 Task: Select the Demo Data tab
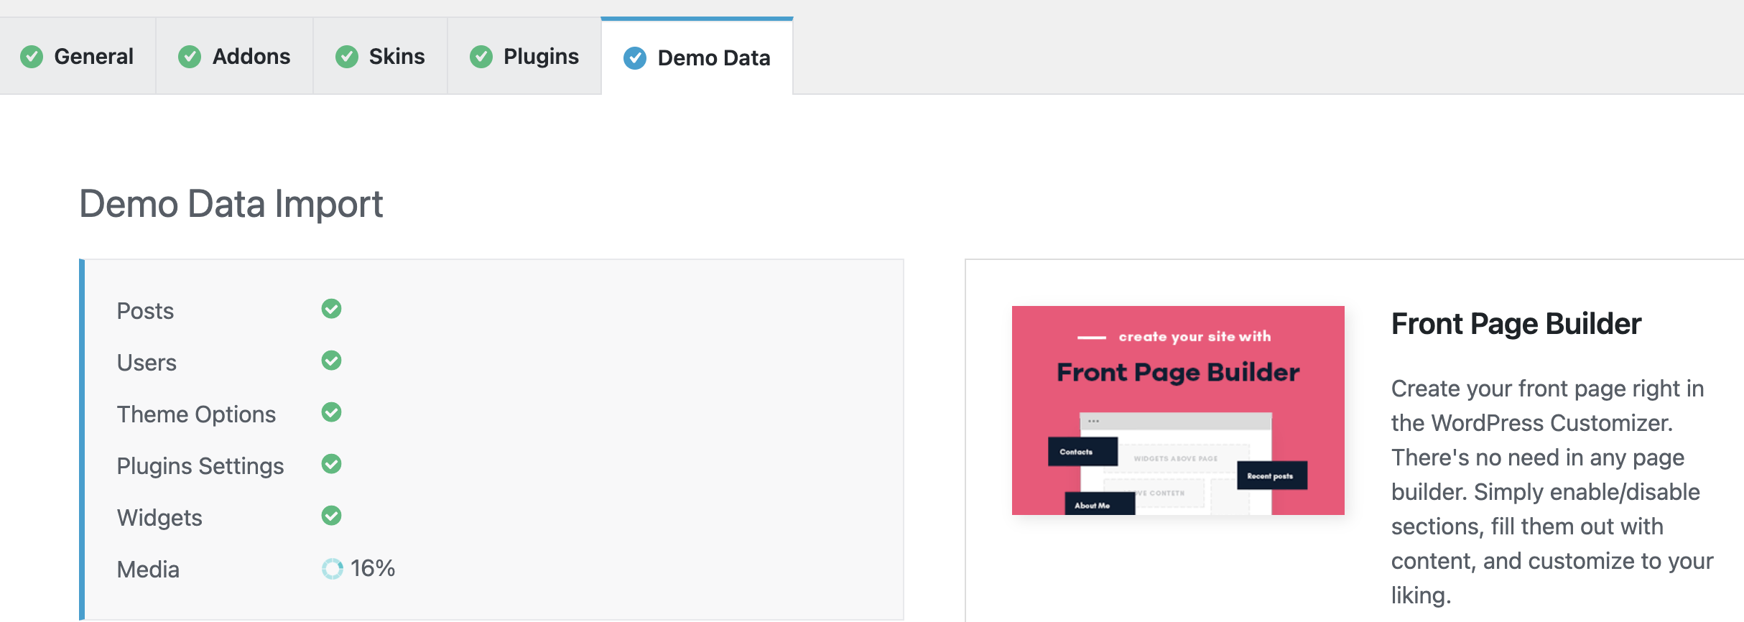[697, 57]
